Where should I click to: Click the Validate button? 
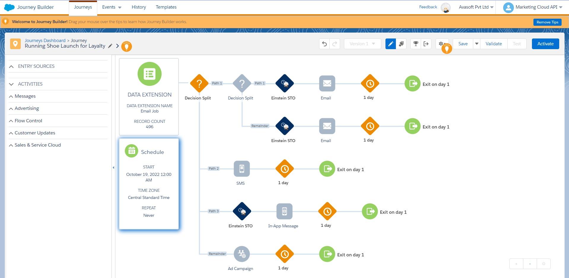[494, 44]
